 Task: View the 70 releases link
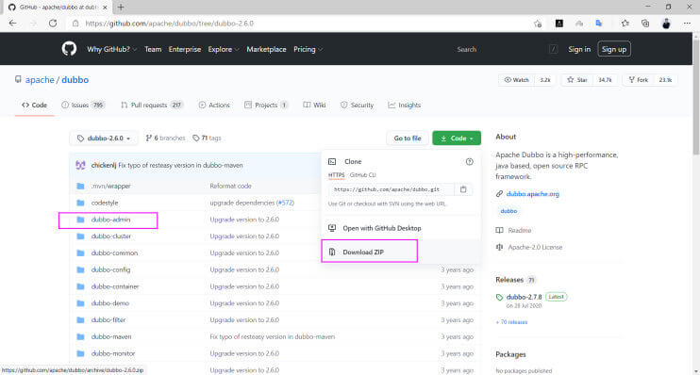click(x=511, y=322)
